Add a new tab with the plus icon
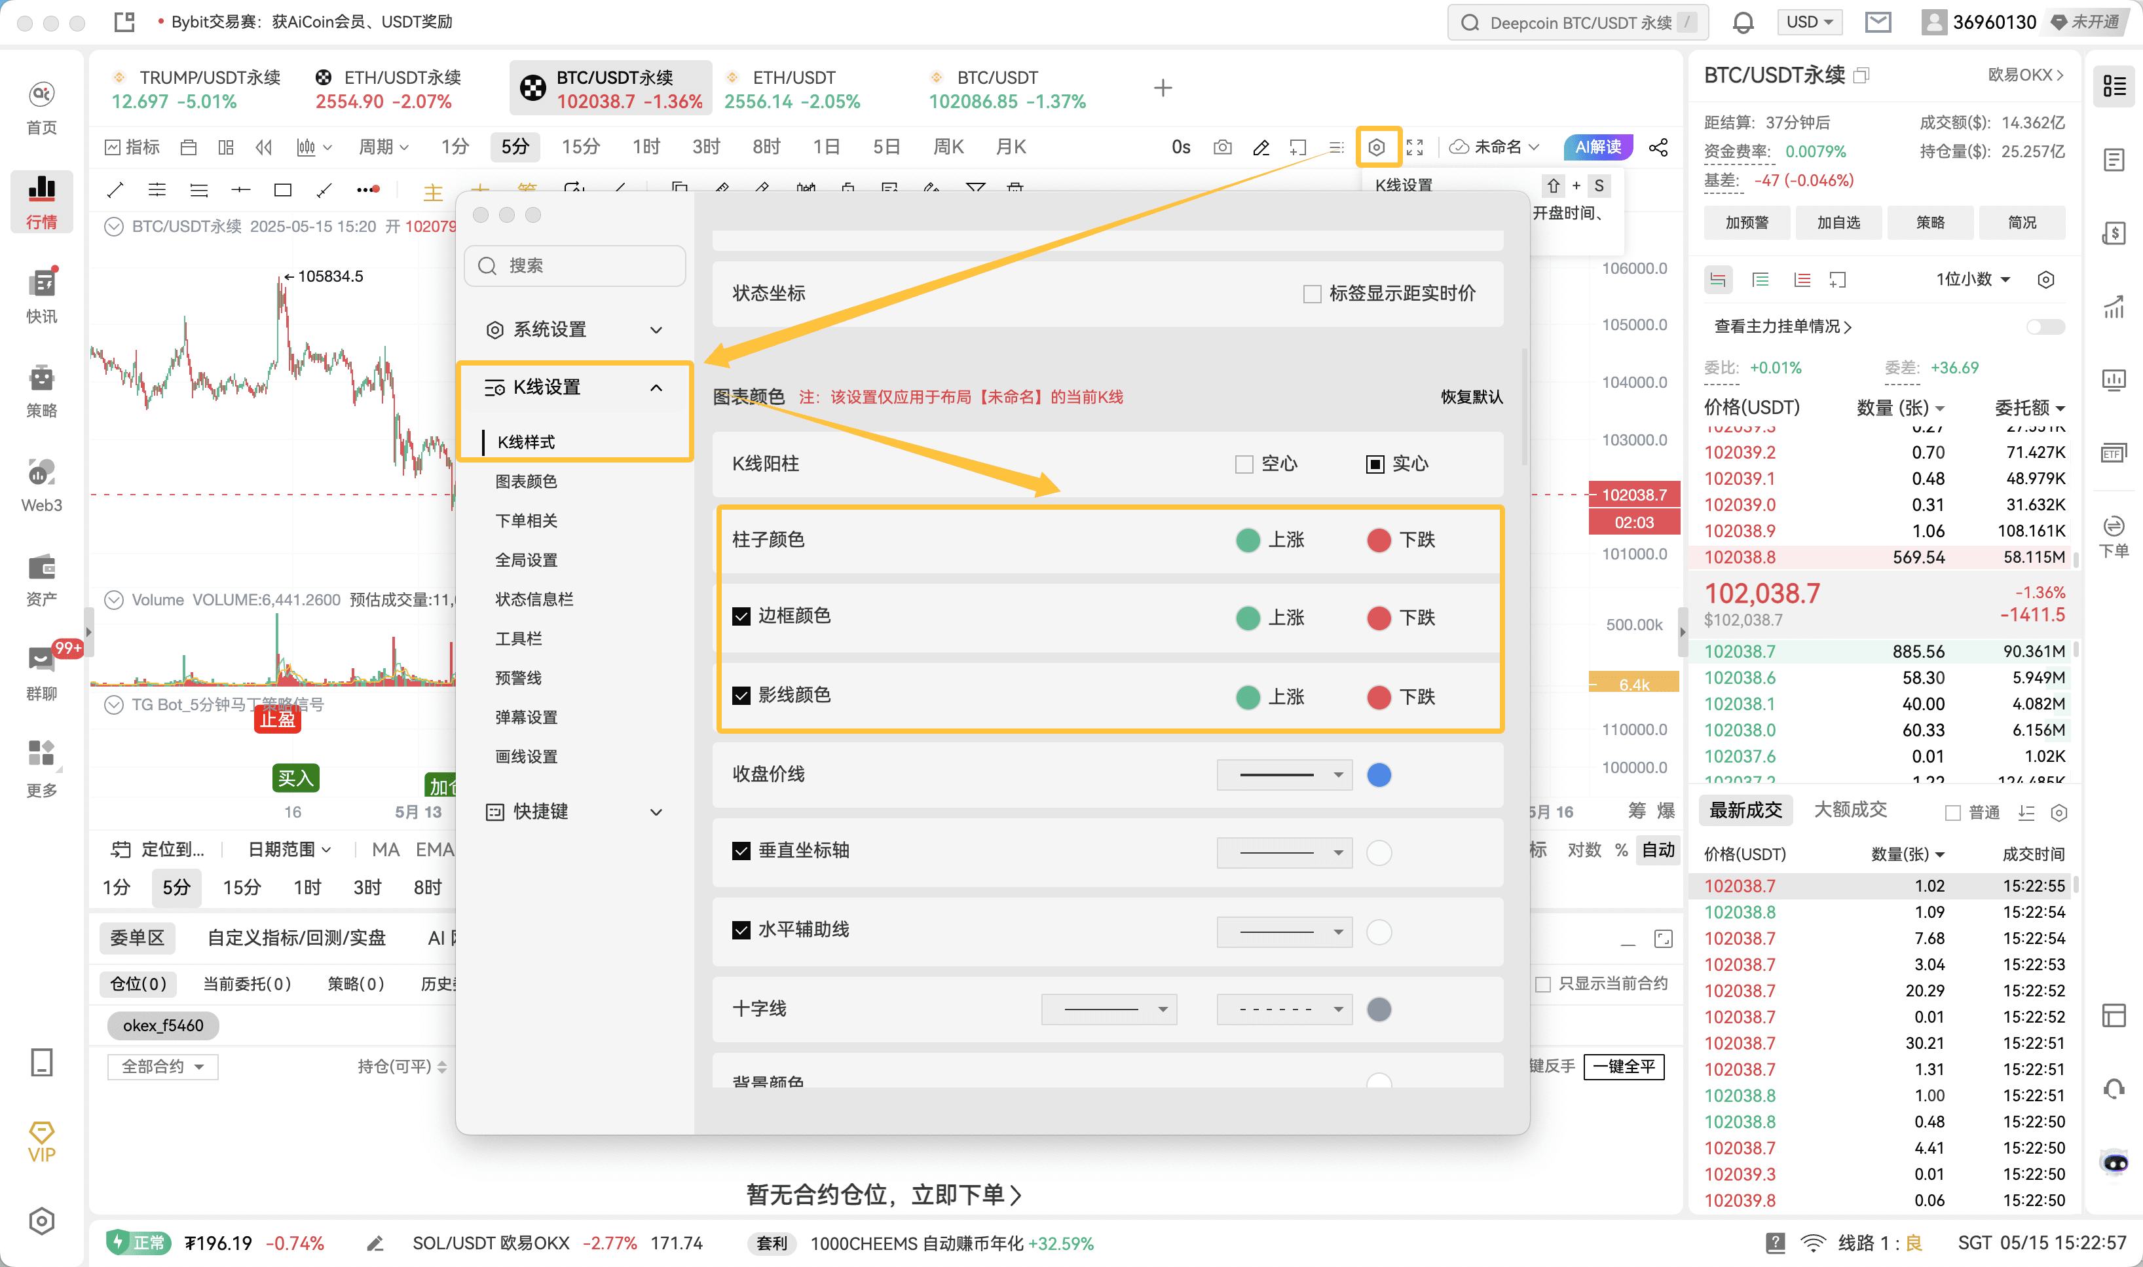This screenshot has height=1267, width=2143. pyautogui.click(x=1163, y=88)
